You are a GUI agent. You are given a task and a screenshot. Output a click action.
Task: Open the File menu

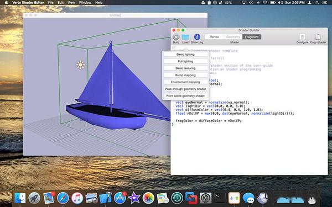[x=50, y=3]
